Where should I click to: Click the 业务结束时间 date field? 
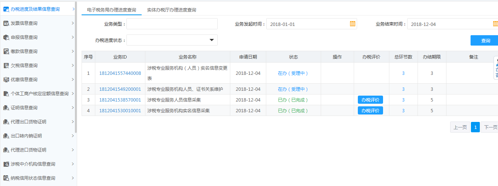(x=452, y=24)
